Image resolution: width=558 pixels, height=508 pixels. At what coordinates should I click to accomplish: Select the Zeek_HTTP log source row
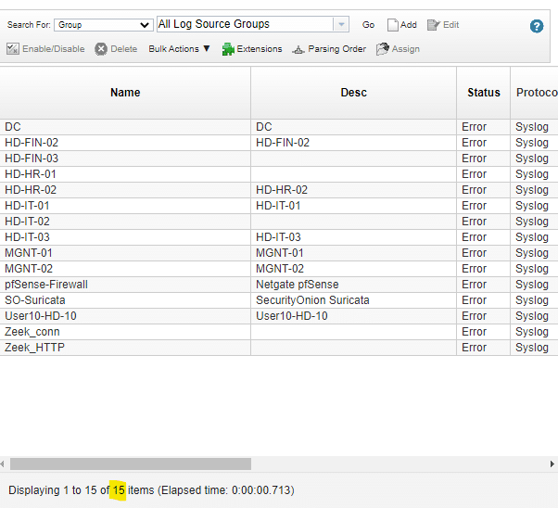coord(34,348)
